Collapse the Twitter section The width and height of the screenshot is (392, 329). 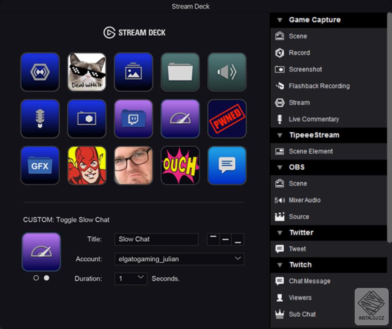280,233
